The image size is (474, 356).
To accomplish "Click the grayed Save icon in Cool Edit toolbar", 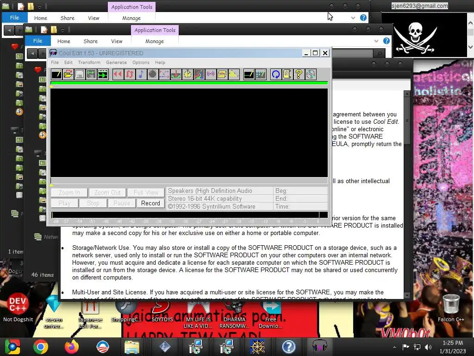I will [x=80, y=74].
